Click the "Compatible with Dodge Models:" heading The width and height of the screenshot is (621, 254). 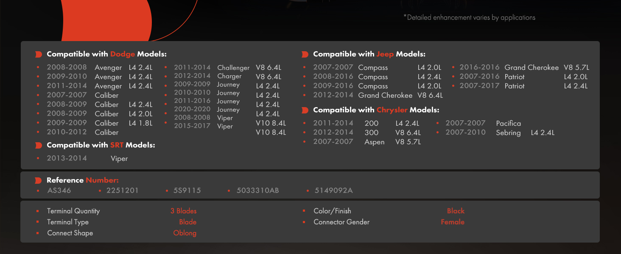[106, 54]
